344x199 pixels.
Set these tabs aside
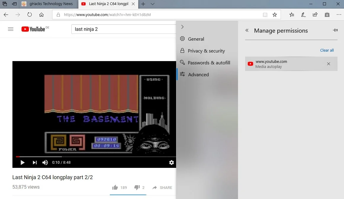click(14, 4)
